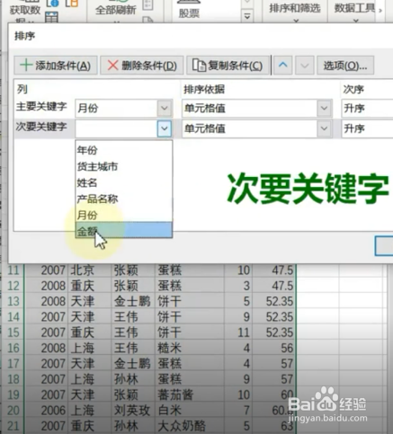
Task: Click cell 11 in row 15 月份 column
Action: [x=238, y=332]
